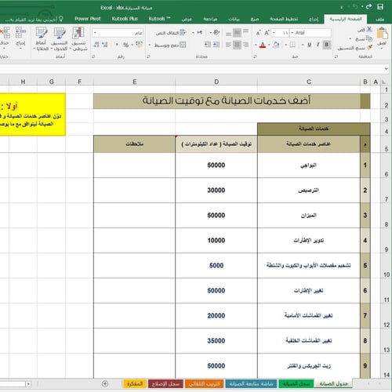Click the decrease decimal icon

pos(96,45)
